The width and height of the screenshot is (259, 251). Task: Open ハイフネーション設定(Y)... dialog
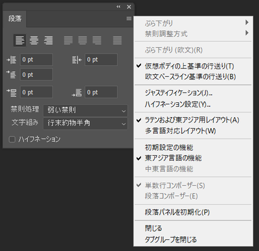[193, 104]
